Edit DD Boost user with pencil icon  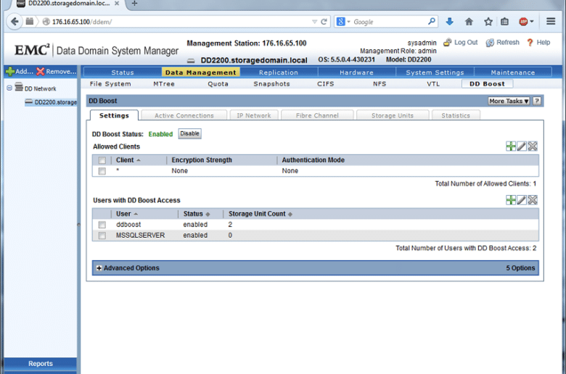click(x=522, y=200)
